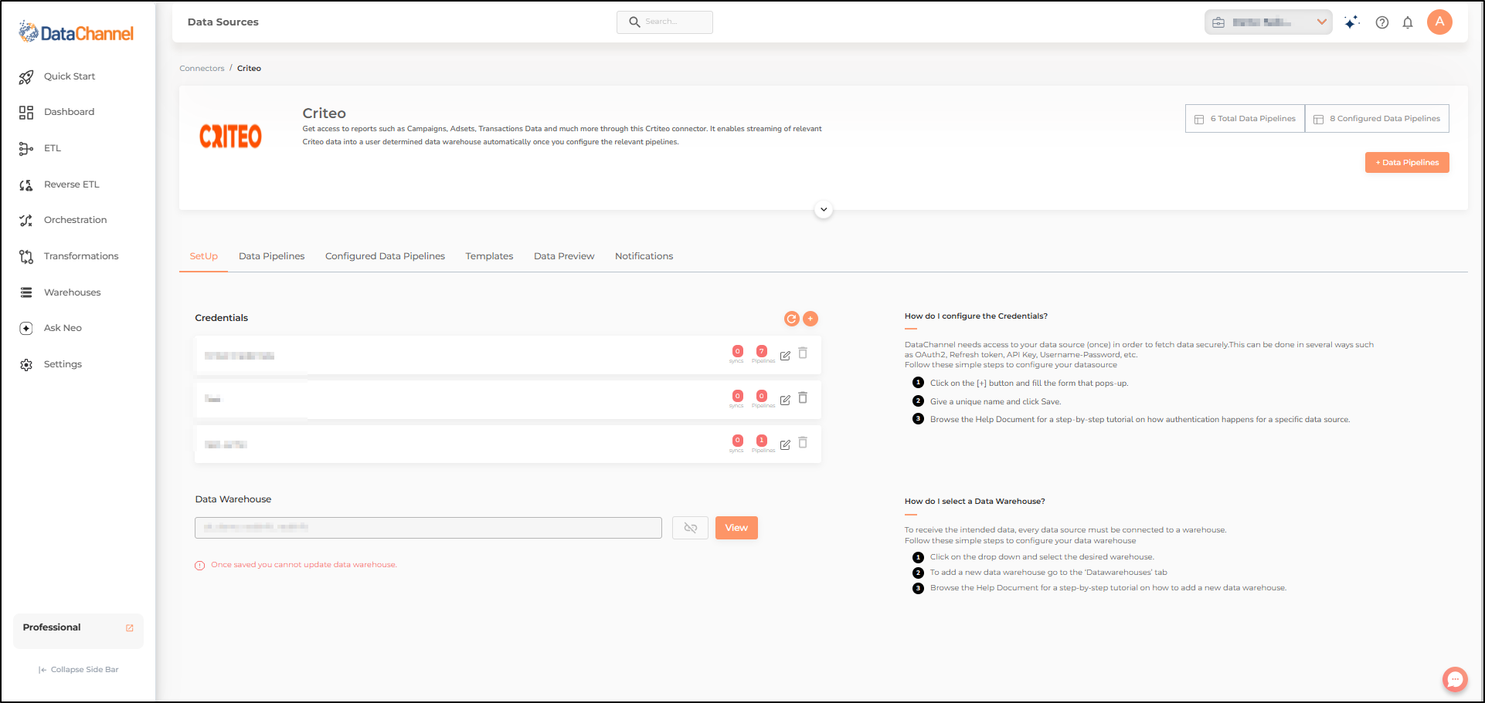Screen dimensions: 1485x703
Task: Delete the credential with 0 pipelines
Action: (x=803, y=398)
